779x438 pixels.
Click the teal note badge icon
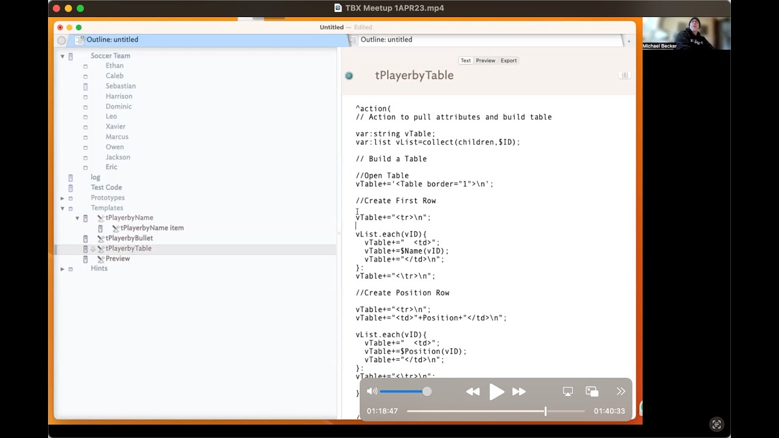click(x=349, y=75)
